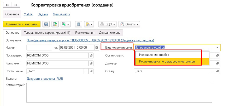Choose Корректировка по согласованию сторон option
Image resolution: width=235 pixels, height=106 pixels.
pos(172,61)
